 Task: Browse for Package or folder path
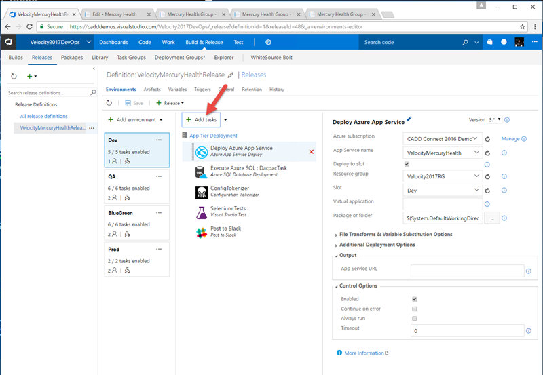click(x=492, y=218)
